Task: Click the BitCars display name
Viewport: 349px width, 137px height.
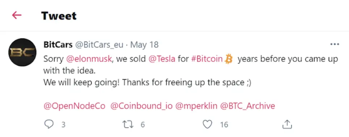Action: (58, 45)
